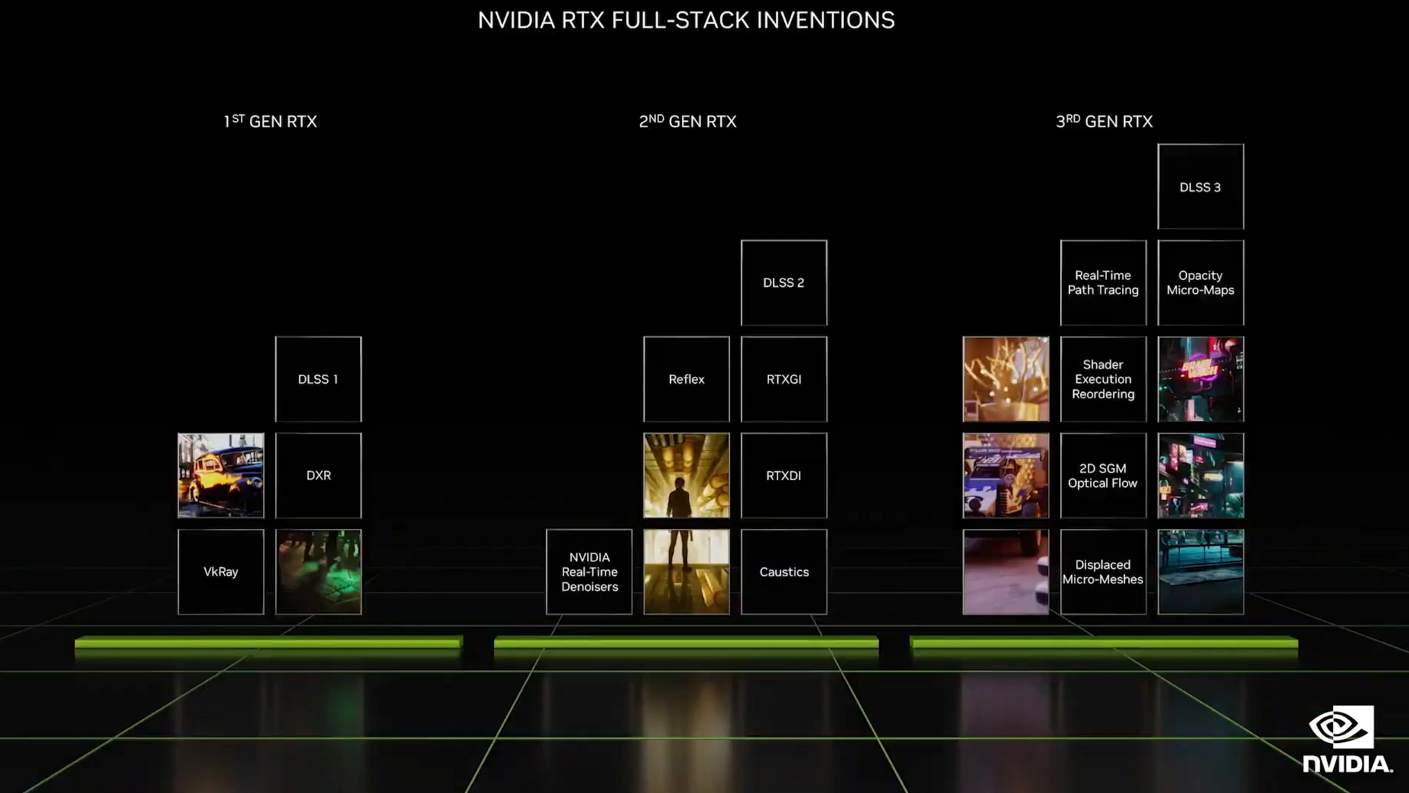Select the DXR tile
This screenshot has width=1409, height=793.
(318, 475)
